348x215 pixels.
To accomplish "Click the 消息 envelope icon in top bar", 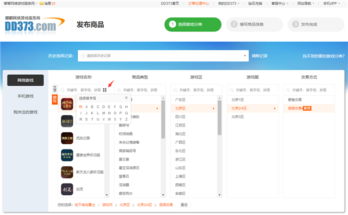I will click(41, 3).
